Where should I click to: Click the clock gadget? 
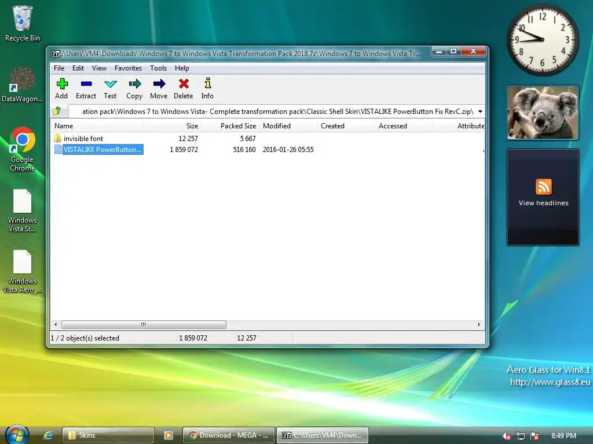tap(542, 39)
